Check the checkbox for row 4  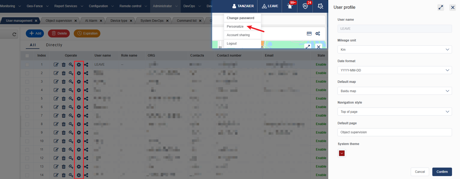[x=27, y=90]
